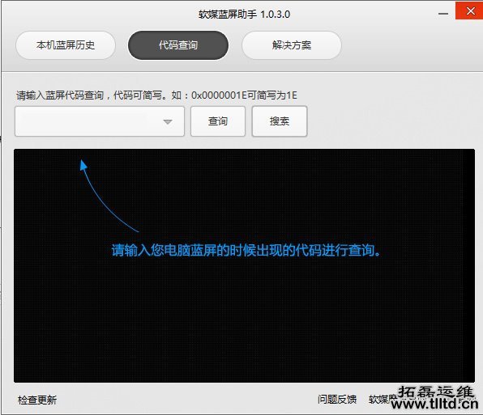This screenshot has height=415, width=483.
Task: Click the title 软媒蓝屏助手 1.0.3.0
Action: point(244,14)
